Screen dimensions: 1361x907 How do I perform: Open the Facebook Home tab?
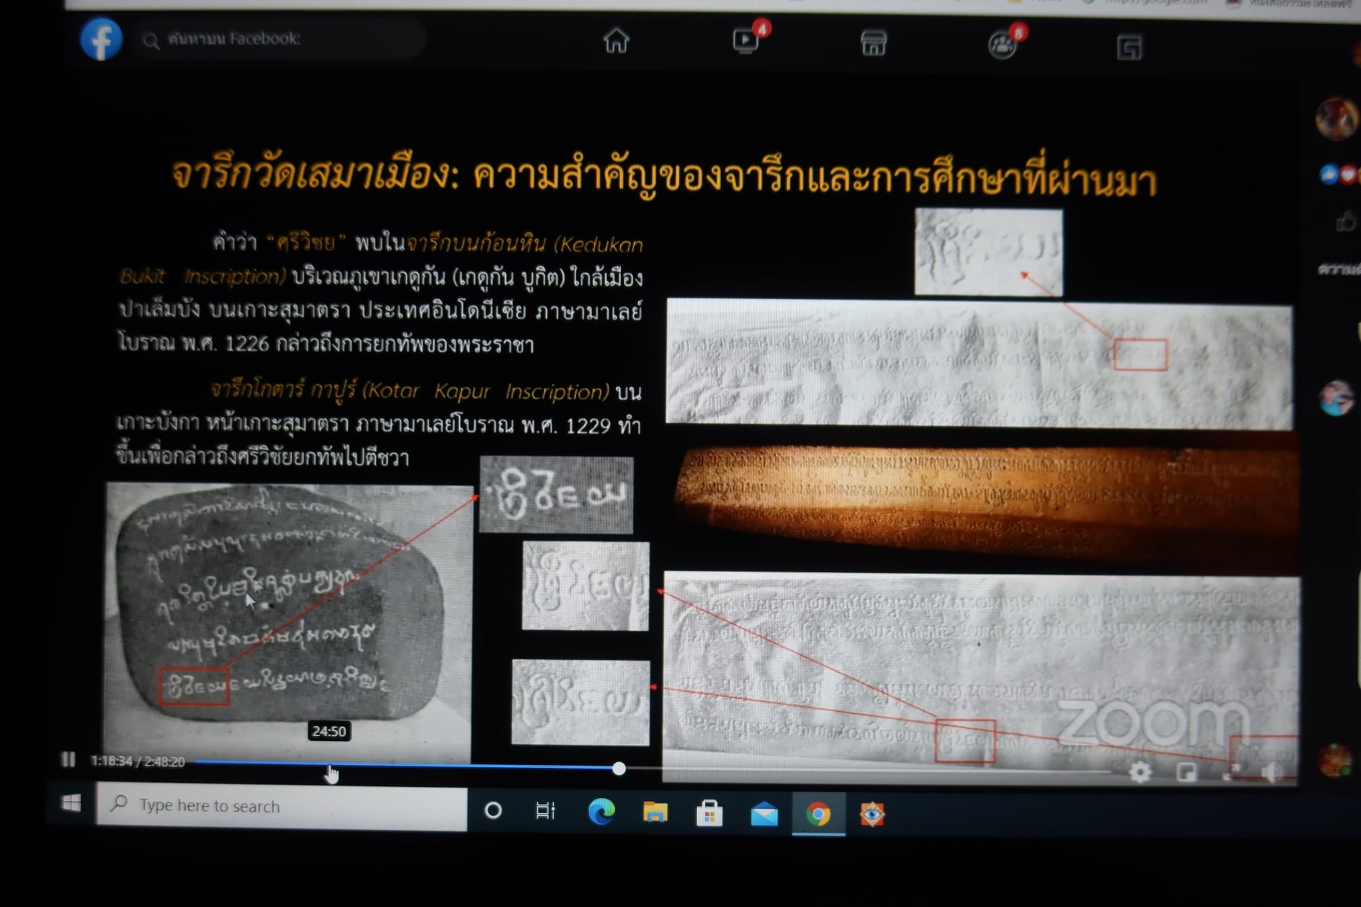616,41
